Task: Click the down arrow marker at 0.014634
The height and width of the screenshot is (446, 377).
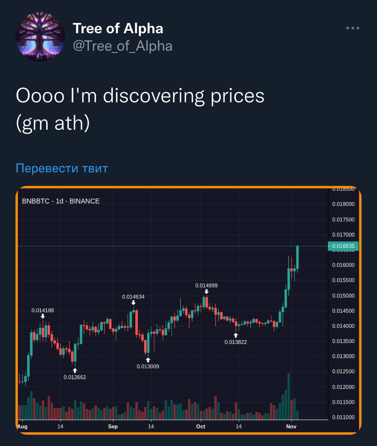Action: coord(133,303)
